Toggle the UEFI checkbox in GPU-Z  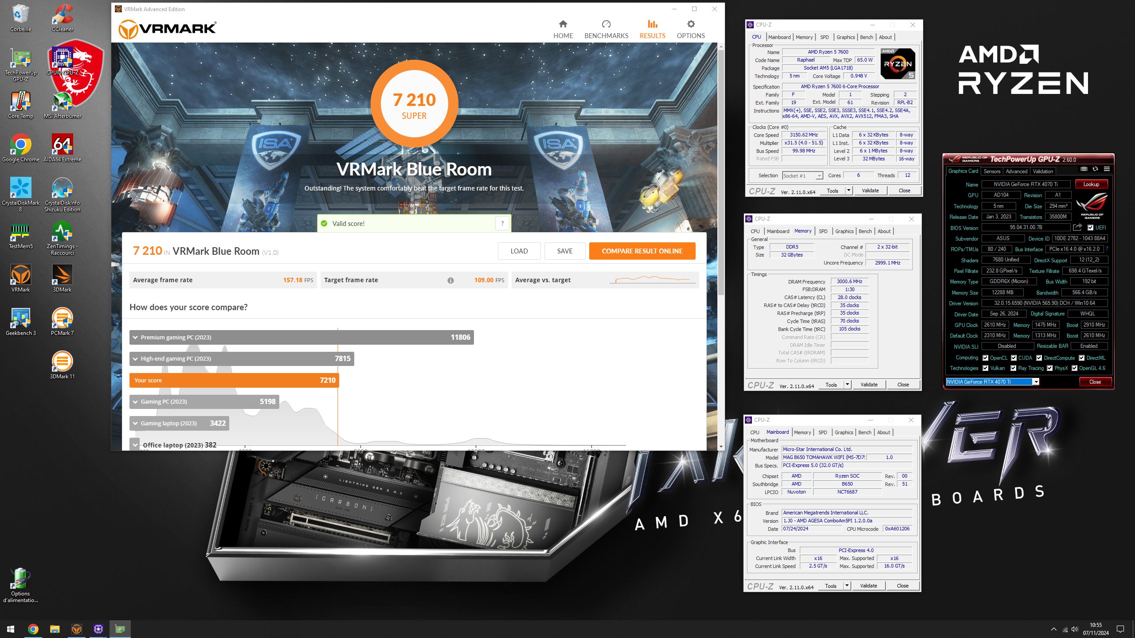click(1090, 228)
